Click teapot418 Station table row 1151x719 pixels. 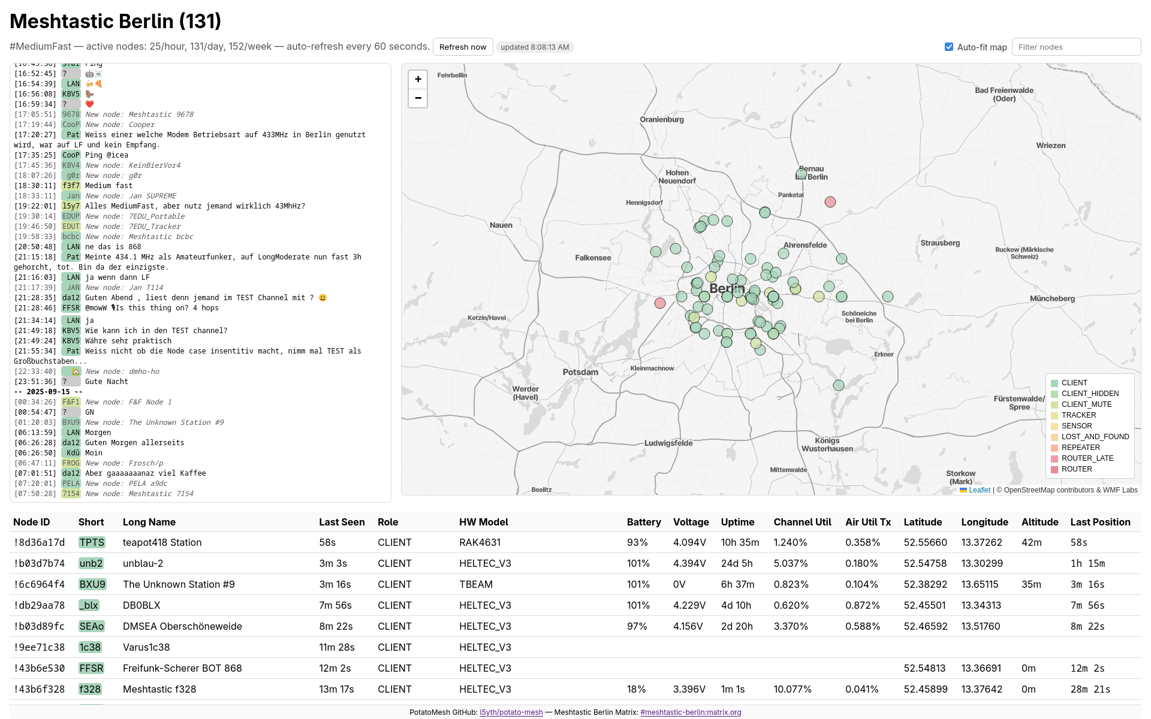pos(162,542)
